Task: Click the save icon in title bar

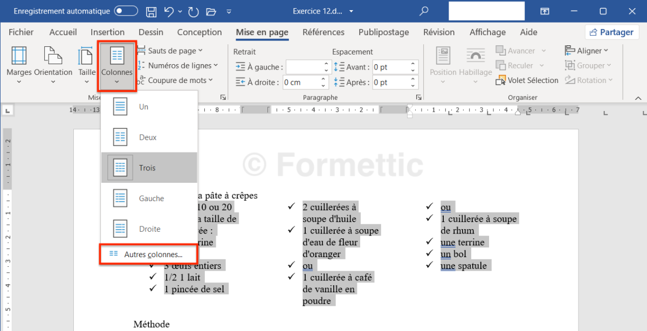Action: point(152,11)
